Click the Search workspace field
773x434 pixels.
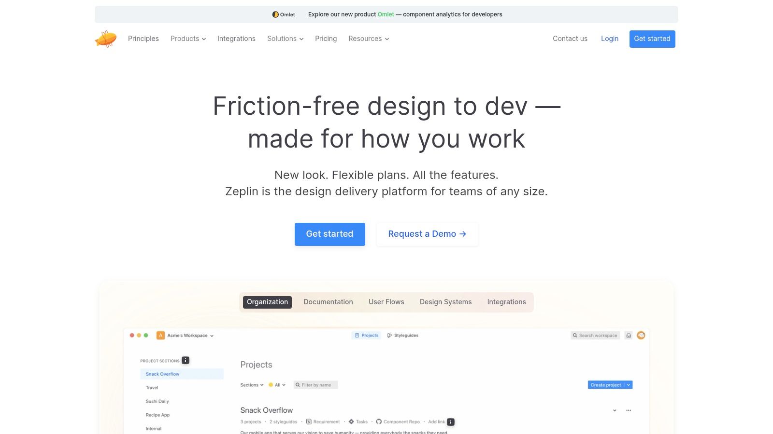tap(595, 335)
